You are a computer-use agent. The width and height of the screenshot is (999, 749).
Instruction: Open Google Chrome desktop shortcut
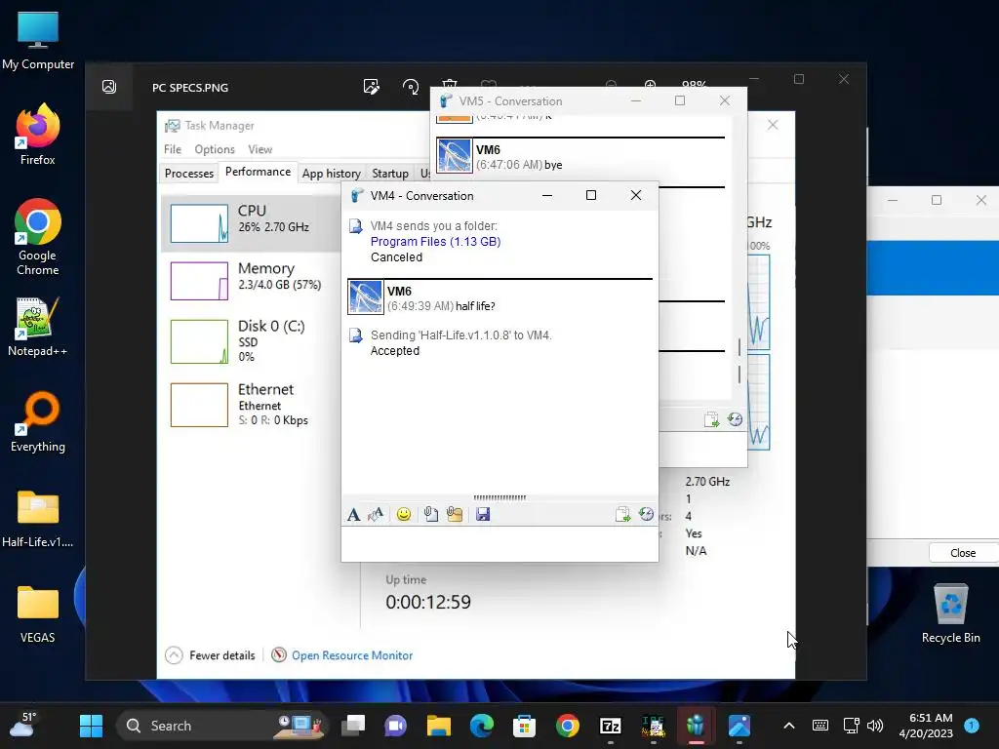38,237
